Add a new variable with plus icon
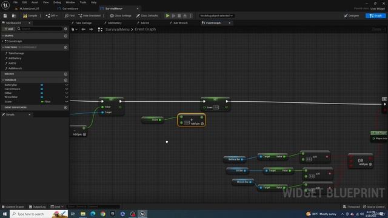 (65, 80)
